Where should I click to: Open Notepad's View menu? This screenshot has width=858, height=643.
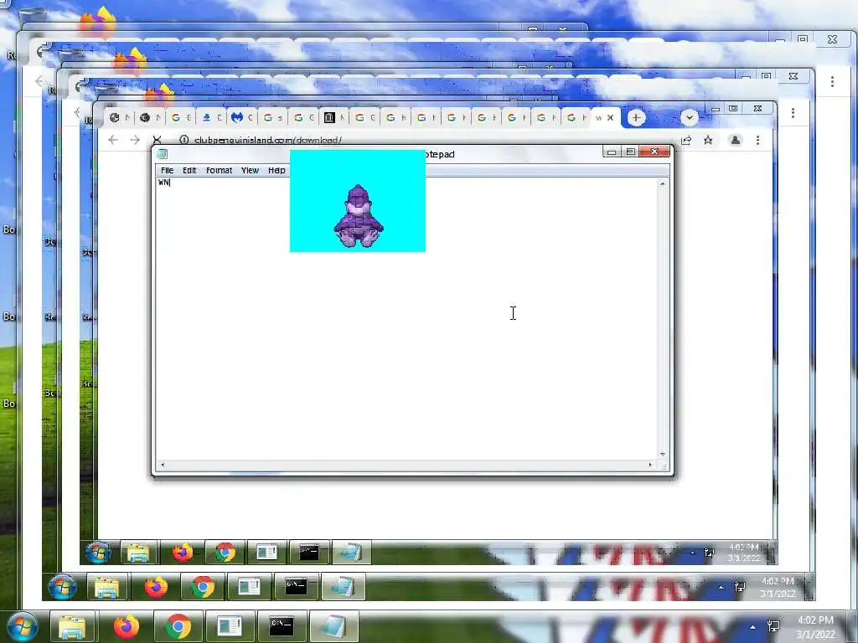pos(250,171)
